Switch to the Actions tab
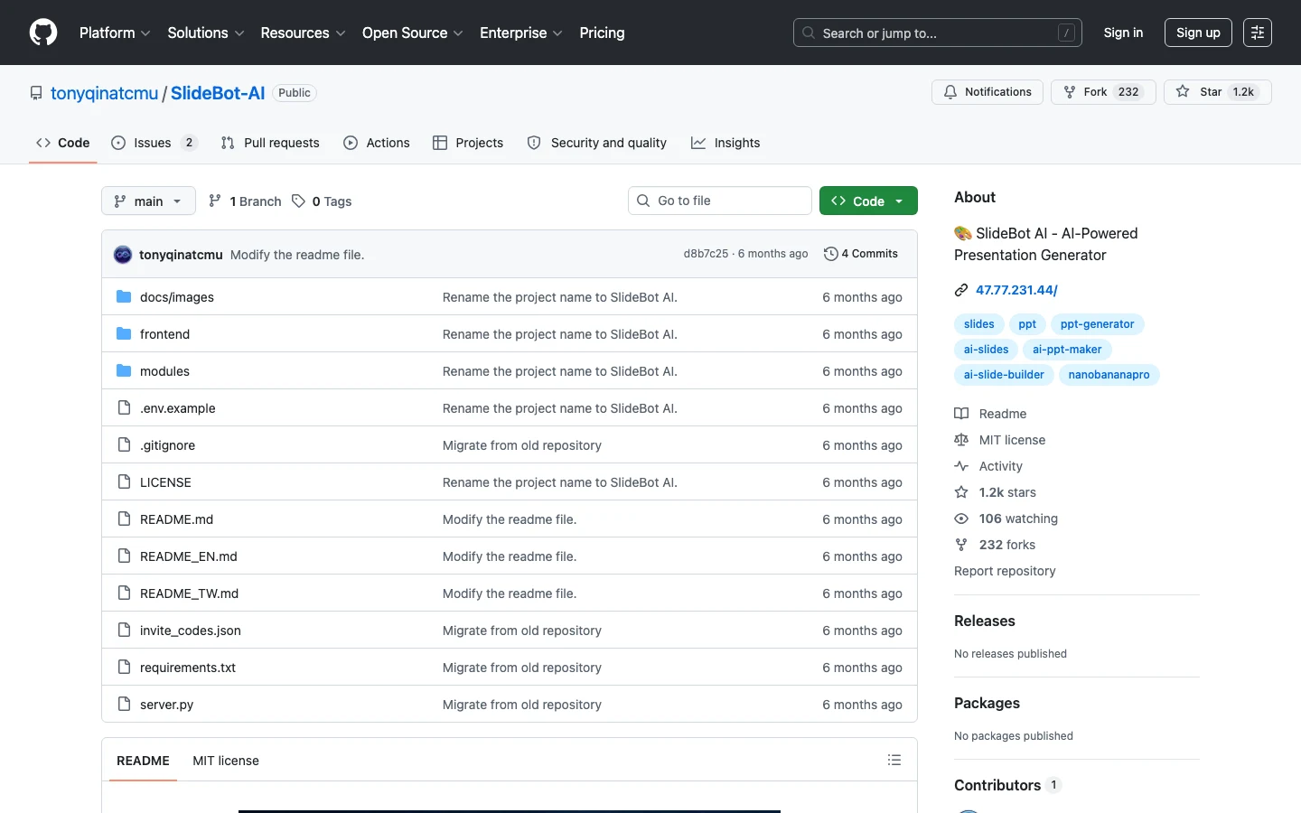 [x=377, y=143]
